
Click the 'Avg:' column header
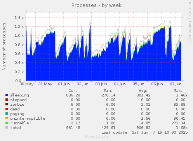(143, 91)
